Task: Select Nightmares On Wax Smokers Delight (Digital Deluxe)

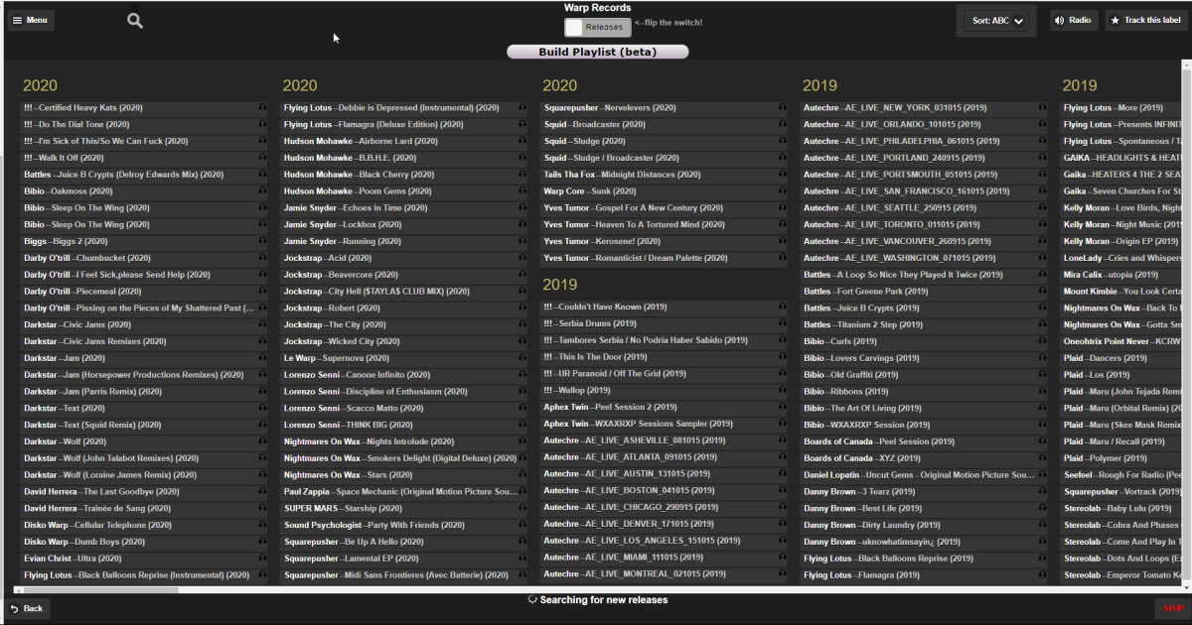Action: click(x=405, y=458)
